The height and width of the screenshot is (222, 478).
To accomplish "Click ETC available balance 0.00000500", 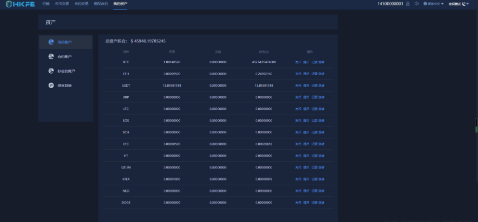I will click(x=172, y=144).
